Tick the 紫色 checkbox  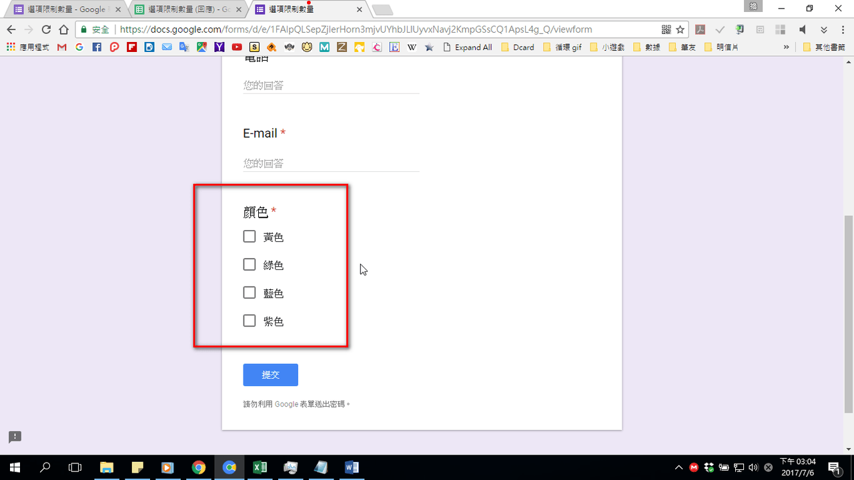(250, 321)
